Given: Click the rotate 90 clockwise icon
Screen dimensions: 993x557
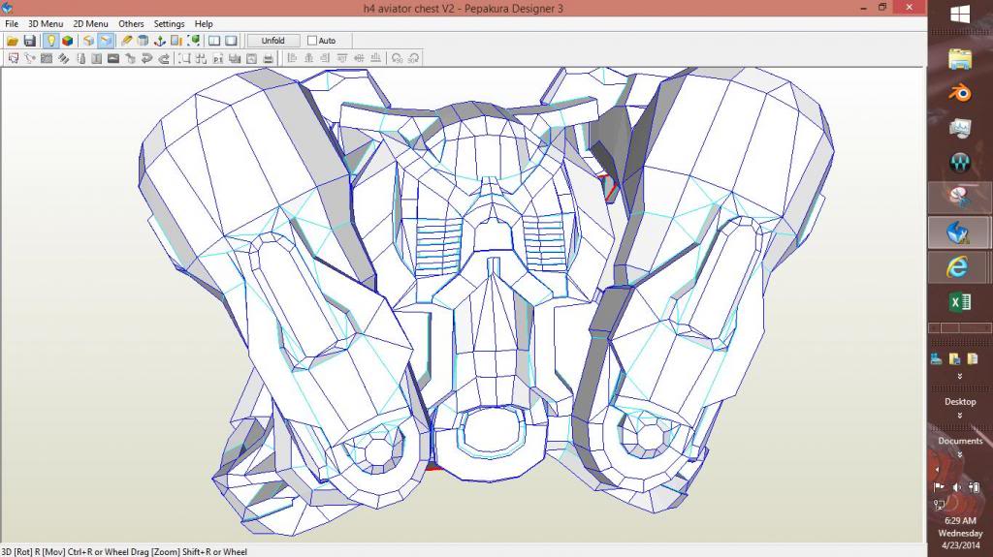Looking at the screenshot, I should pos(413,58).
